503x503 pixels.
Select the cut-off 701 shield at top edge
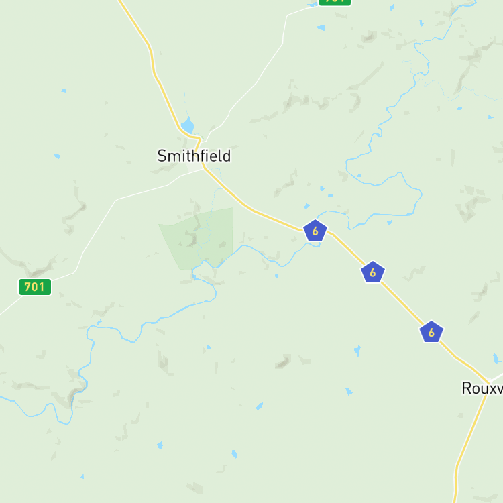click(335, 3)
